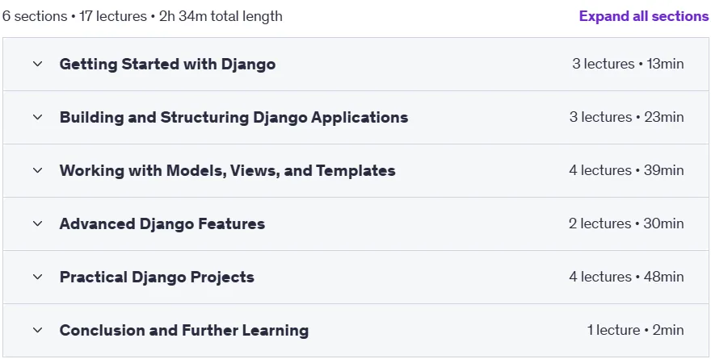Click the 2 lectures • 30min label
This screenshot has width=711, height=359.
[x=626, y=223]
